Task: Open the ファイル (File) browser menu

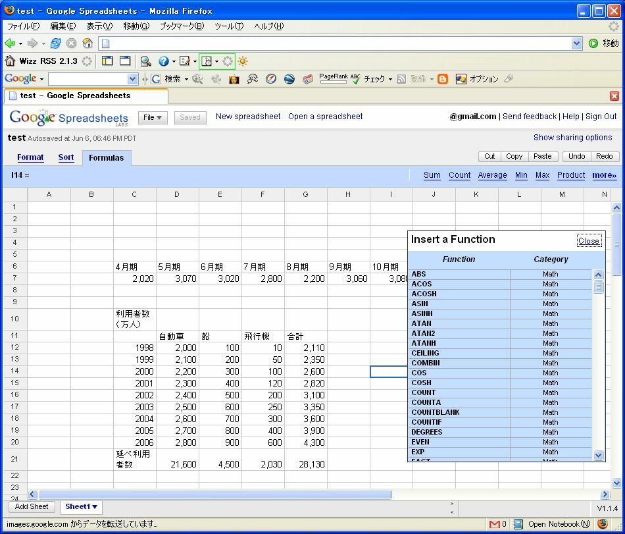Action: tap(23, 26)
